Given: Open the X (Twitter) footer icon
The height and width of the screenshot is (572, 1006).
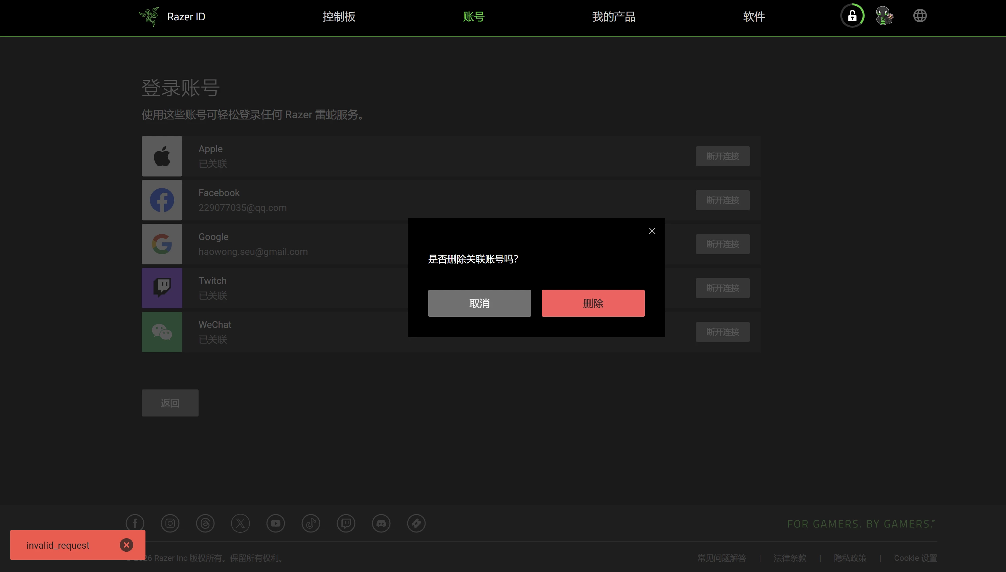Looking at the screenshot, I should [x=241, y=523].
